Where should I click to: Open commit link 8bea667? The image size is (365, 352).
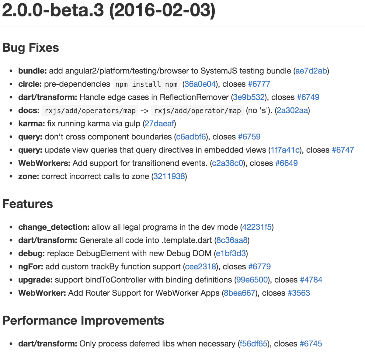[240, 293]
